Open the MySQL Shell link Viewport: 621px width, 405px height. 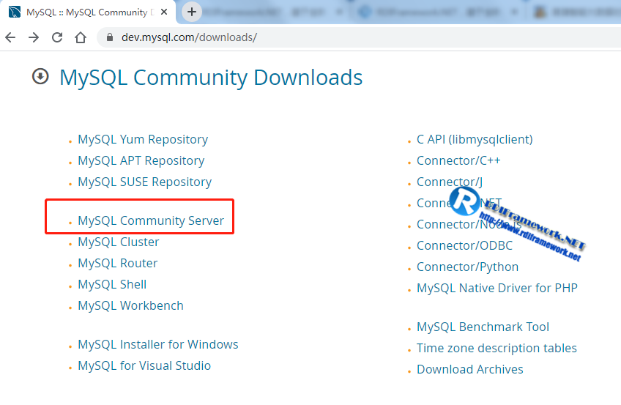click(112, 284)
